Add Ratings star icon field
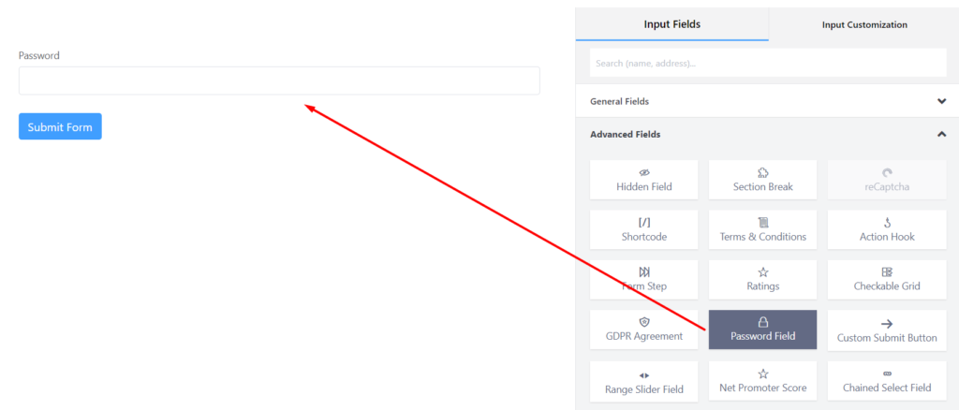This screenshot has height=410, width=959. [x=762, y=272]
